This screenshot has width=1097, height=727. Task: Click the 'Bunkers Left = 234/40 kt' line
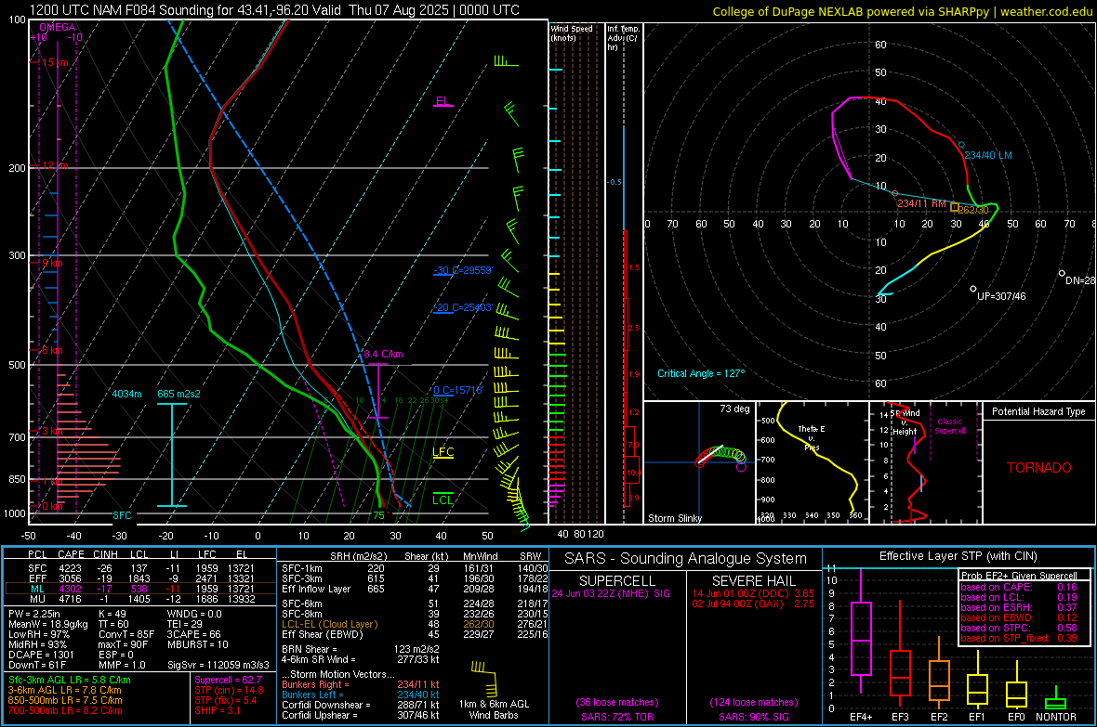(361, 695)
